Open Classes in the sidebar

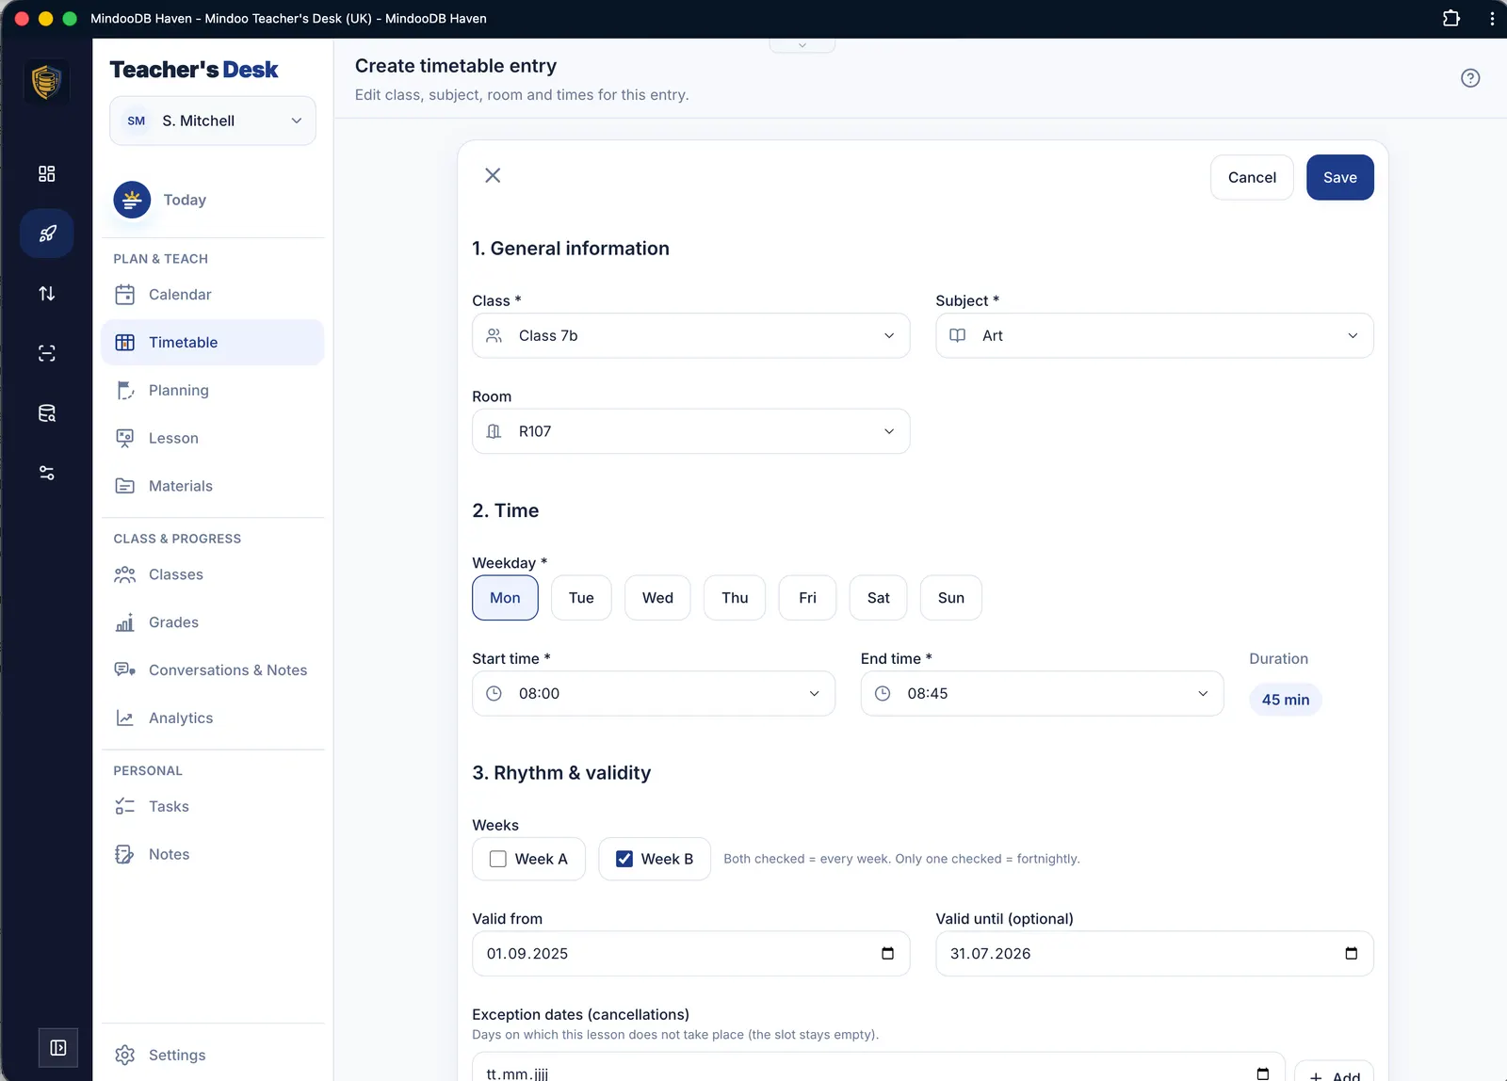pos(213,574)
